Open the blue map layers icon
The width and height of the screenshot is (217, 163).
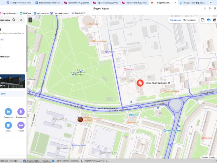pos(209,20)
